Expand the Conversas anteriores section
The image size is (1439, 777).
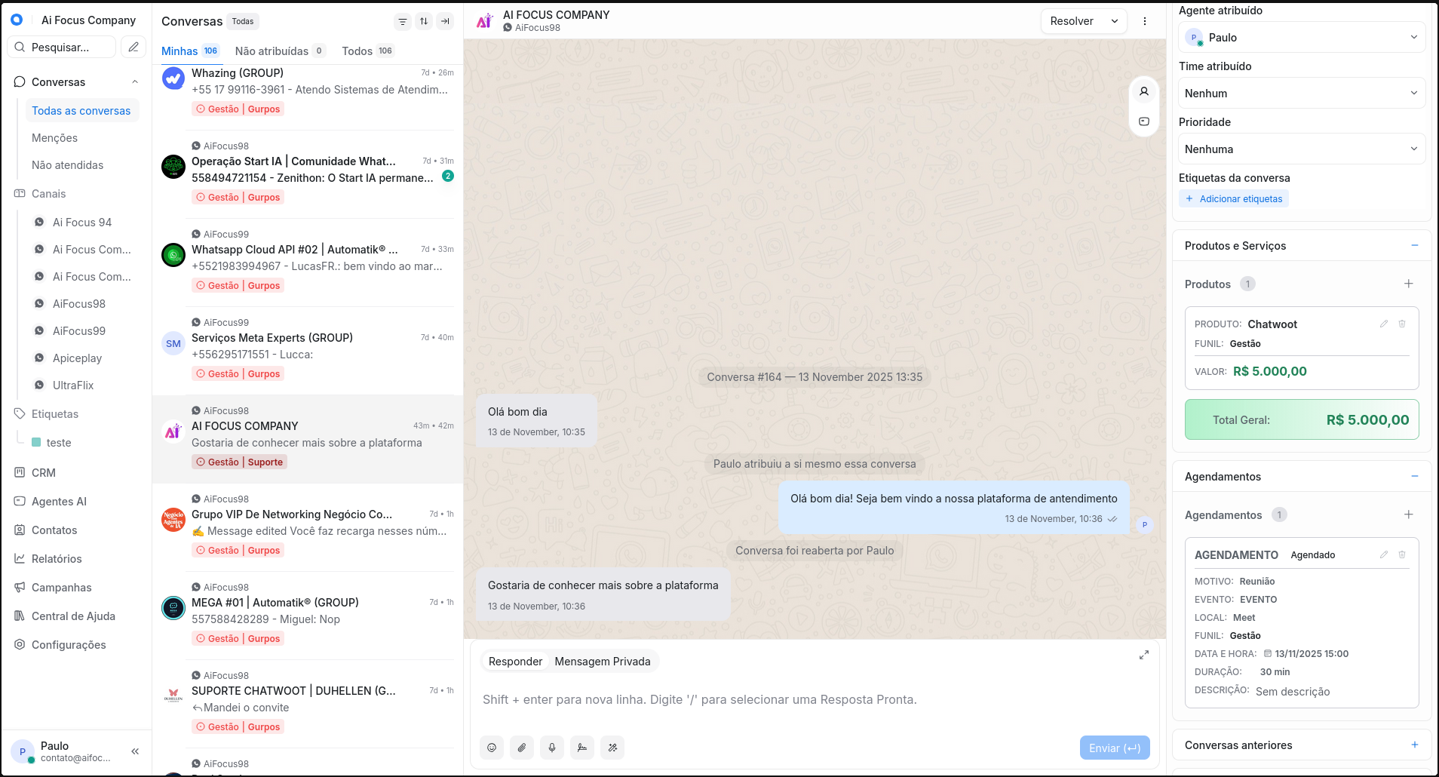[x=1414, y=745]
